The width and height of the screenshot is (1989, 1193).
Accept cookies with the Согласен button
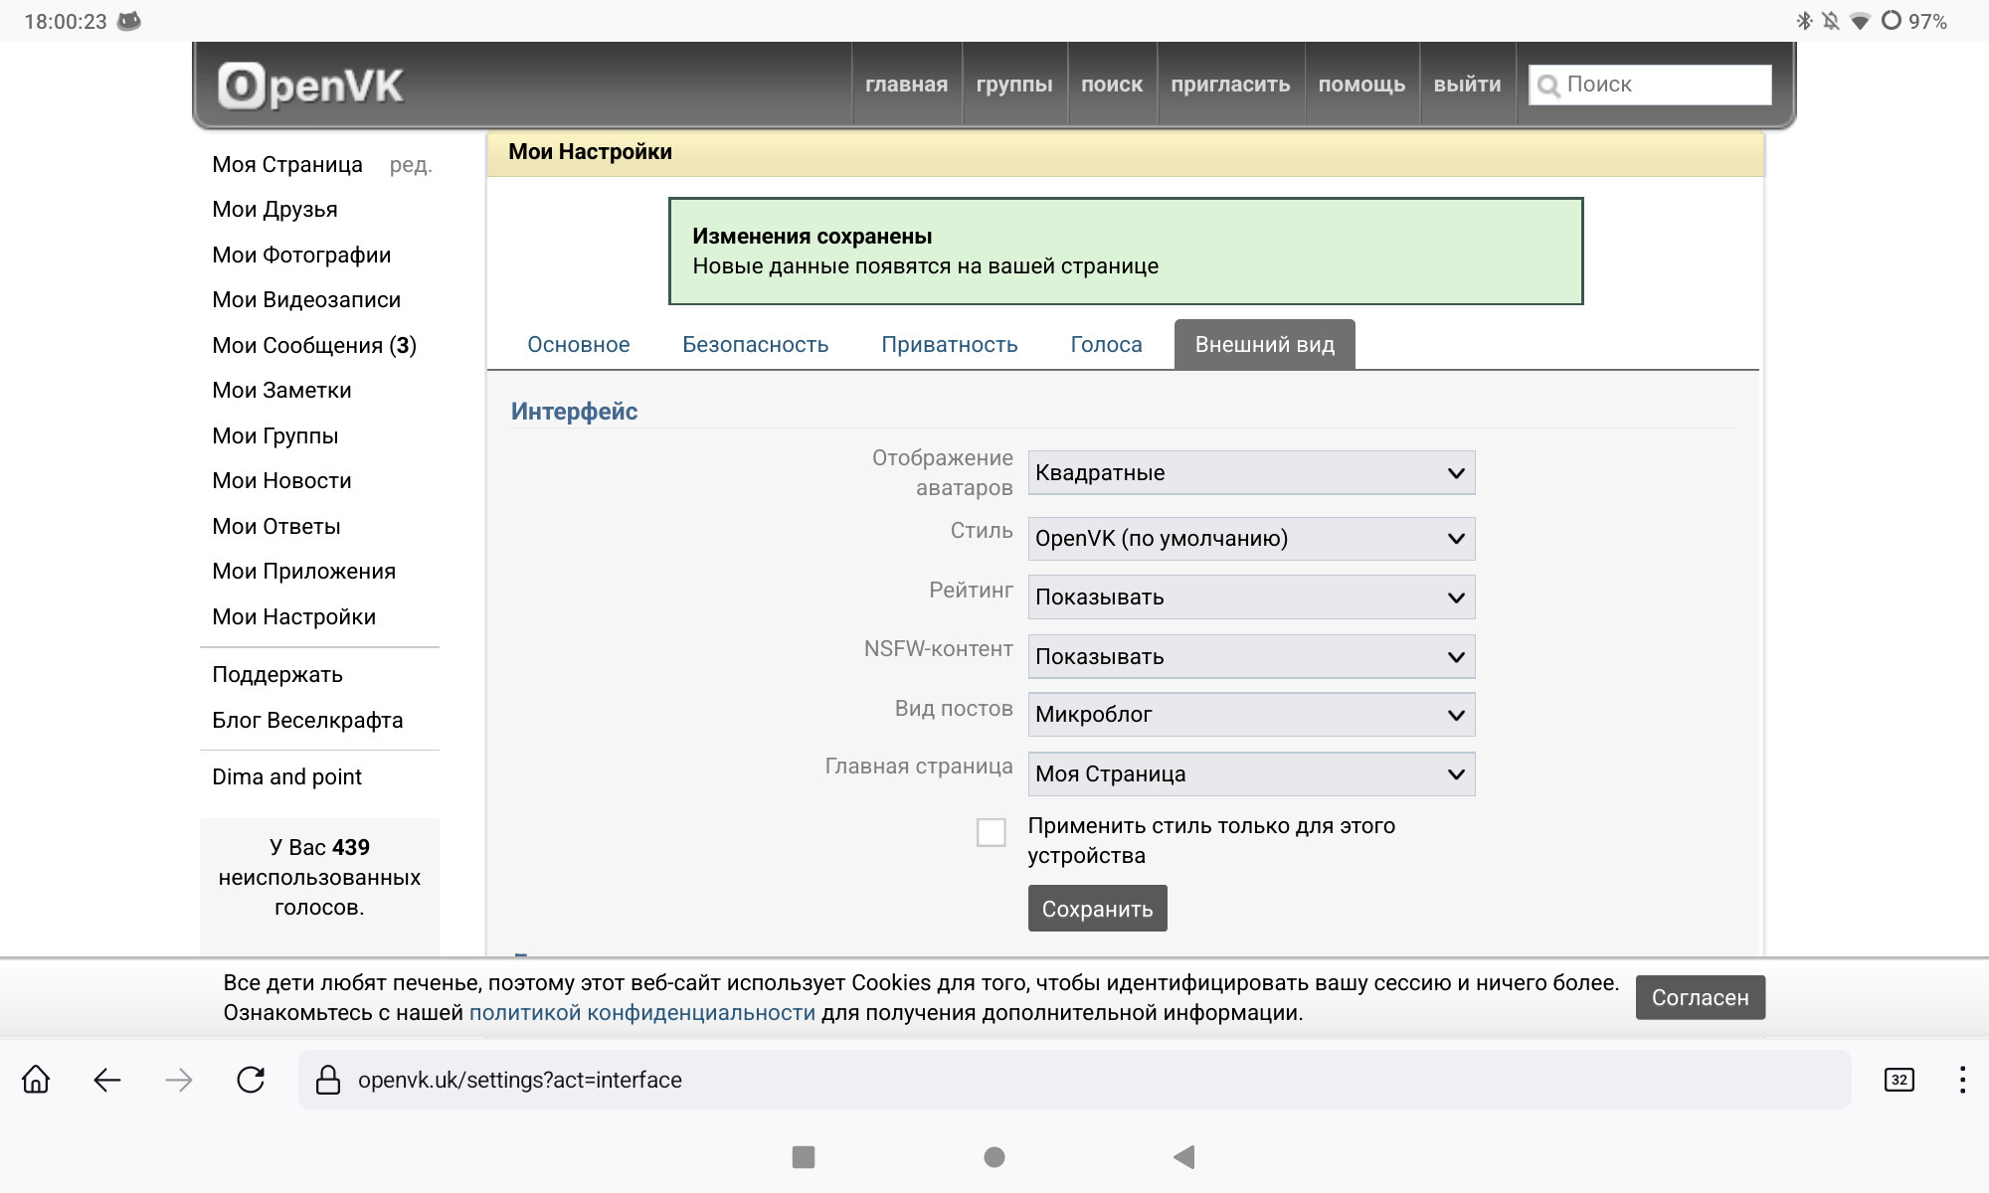pos(1700,997)
